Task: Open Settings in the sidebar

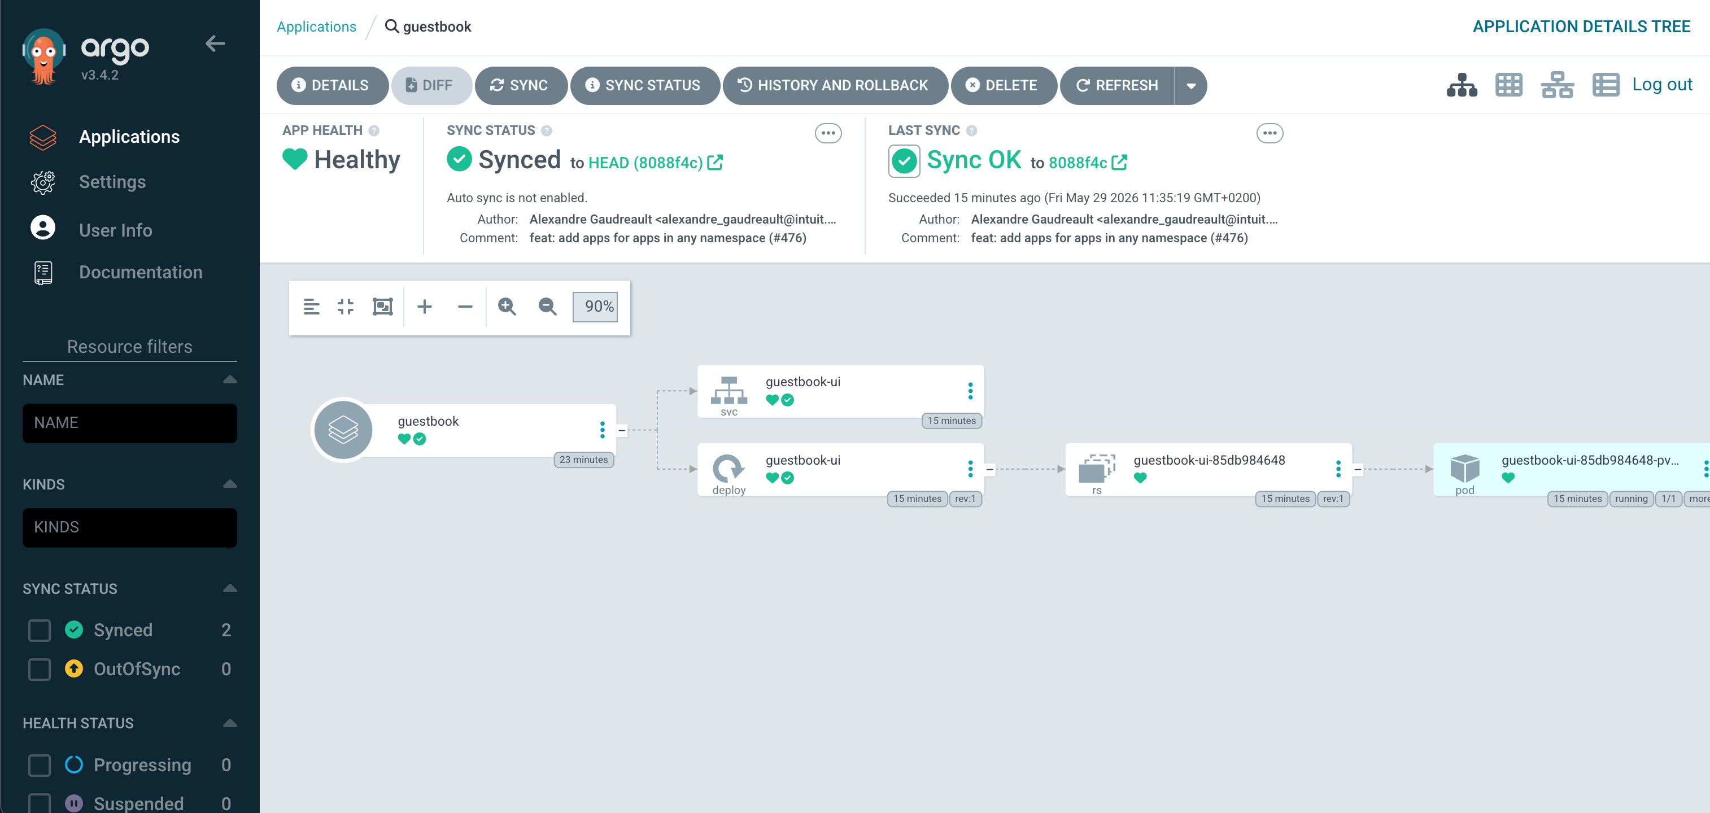Action: [x=111, y=182]
